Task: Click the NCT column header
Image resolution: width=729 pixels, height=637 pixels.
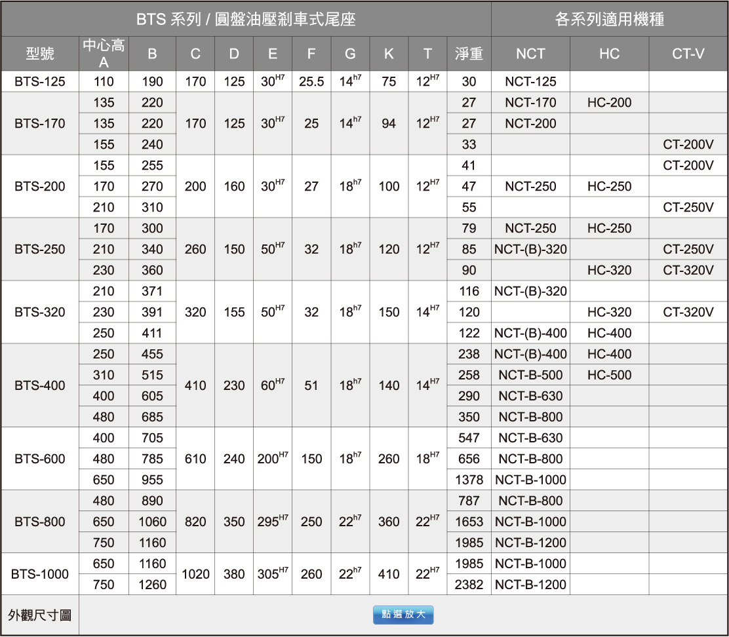Action: [x=530, y=54]
